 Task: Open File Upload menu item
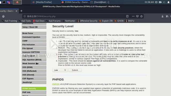point(34,48)
